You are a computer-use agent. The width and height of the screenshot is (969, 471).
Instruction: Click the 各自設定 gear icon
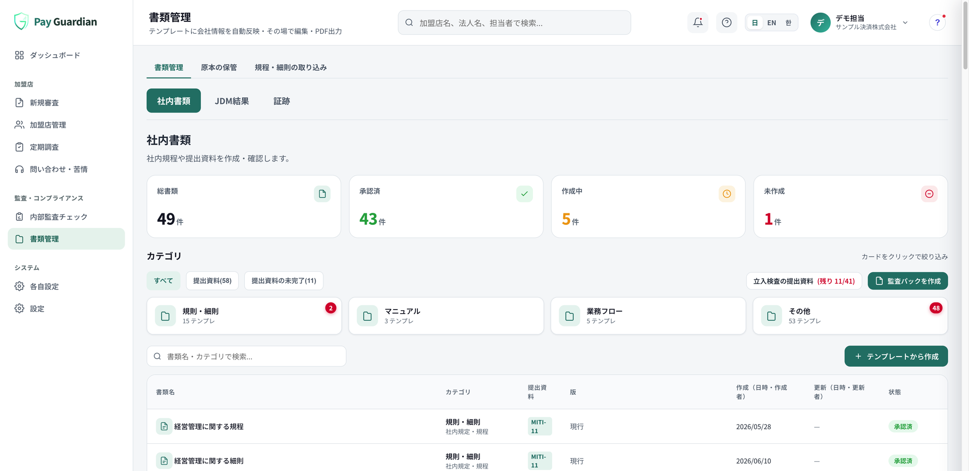[x=19, y=286]
